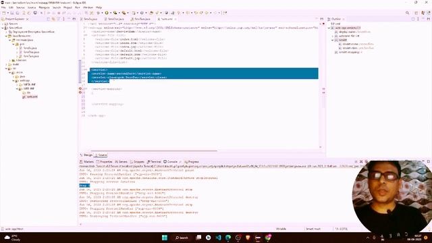
Task: Select ServOne.java in Project Explorer
Action: tap(29, 52)
